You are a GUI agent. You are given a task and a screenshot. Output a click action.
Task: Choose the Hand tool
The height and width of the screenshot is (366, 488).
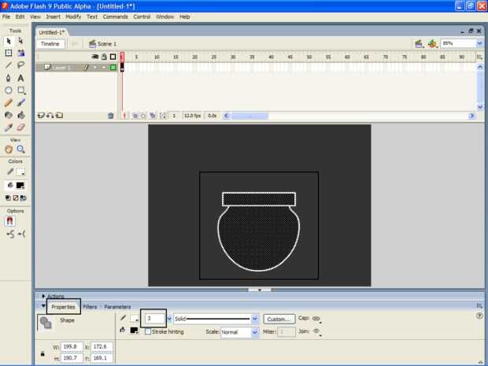click(9, 149)
